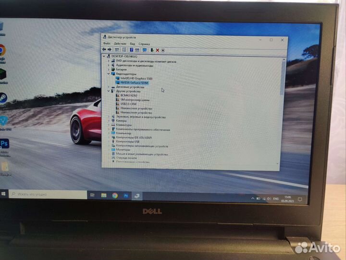Select Мыши и иные указывающие устройства
346x260 pixels.
142,155
